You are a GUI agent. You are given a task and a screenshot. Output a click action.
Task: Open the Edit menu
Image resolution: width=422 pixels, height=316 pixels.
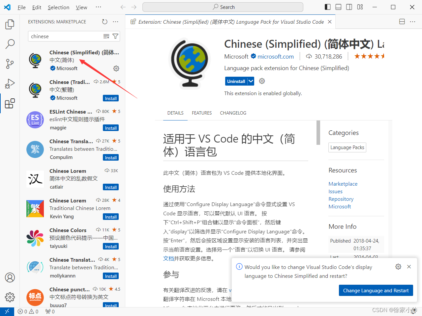click(x=37, y=7)
